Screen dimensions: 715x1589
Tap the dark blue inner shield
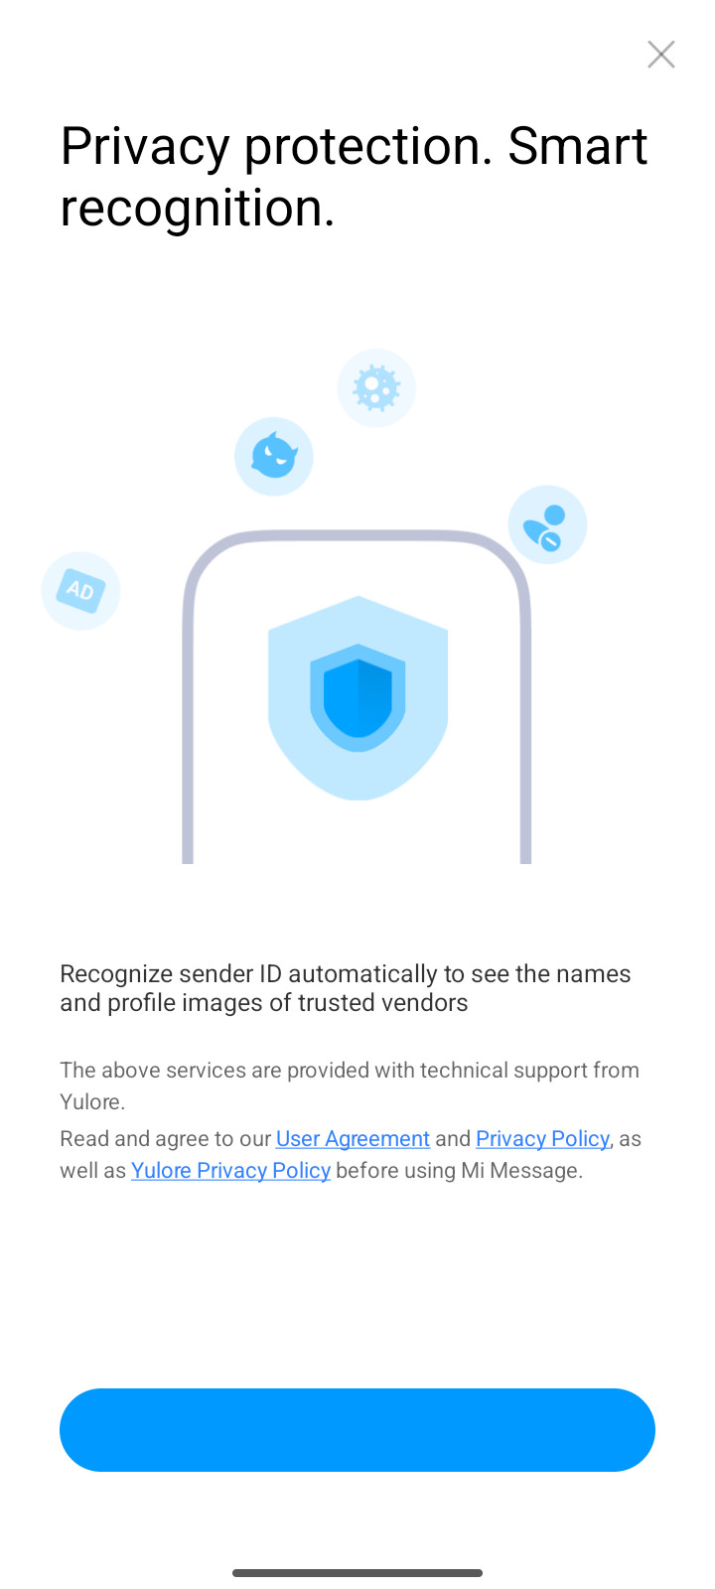(358, 697)
